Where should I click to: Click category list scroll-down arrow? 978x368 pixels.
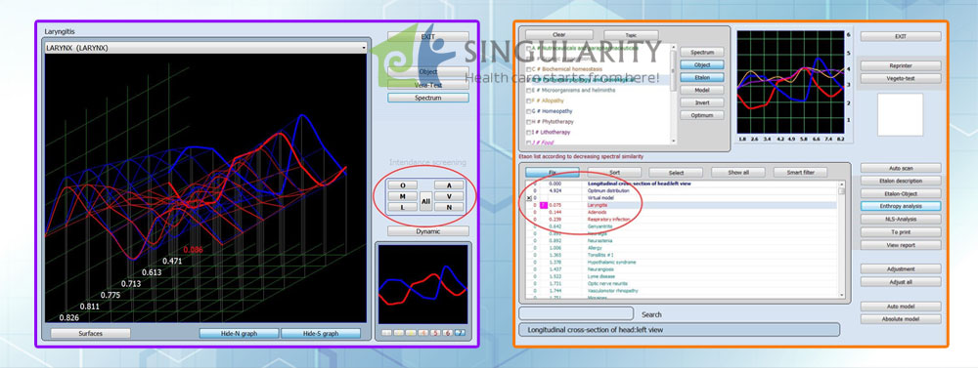(674, 141)
